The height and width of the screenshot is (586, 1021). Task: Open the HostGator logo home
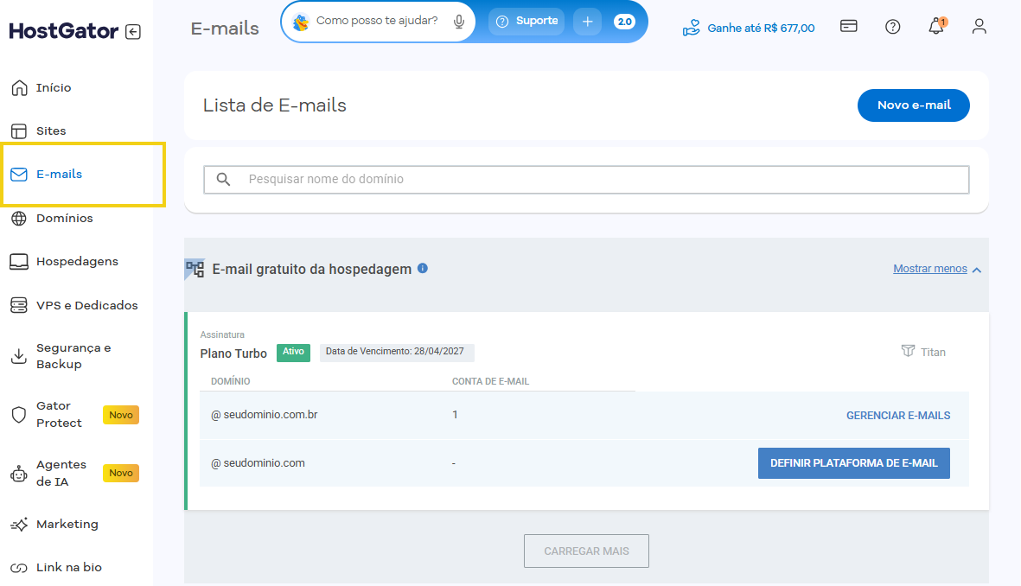click(63, 30)
